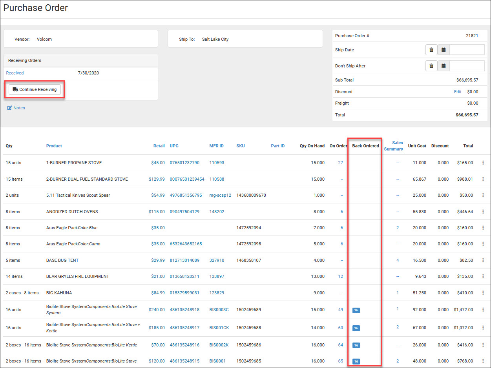
Task: Select SKU 143680009670 cell
Action: pos(251,195)
